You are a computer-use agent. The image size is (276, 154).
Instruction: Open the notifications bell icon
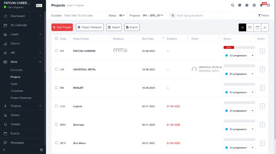[261, 5]
